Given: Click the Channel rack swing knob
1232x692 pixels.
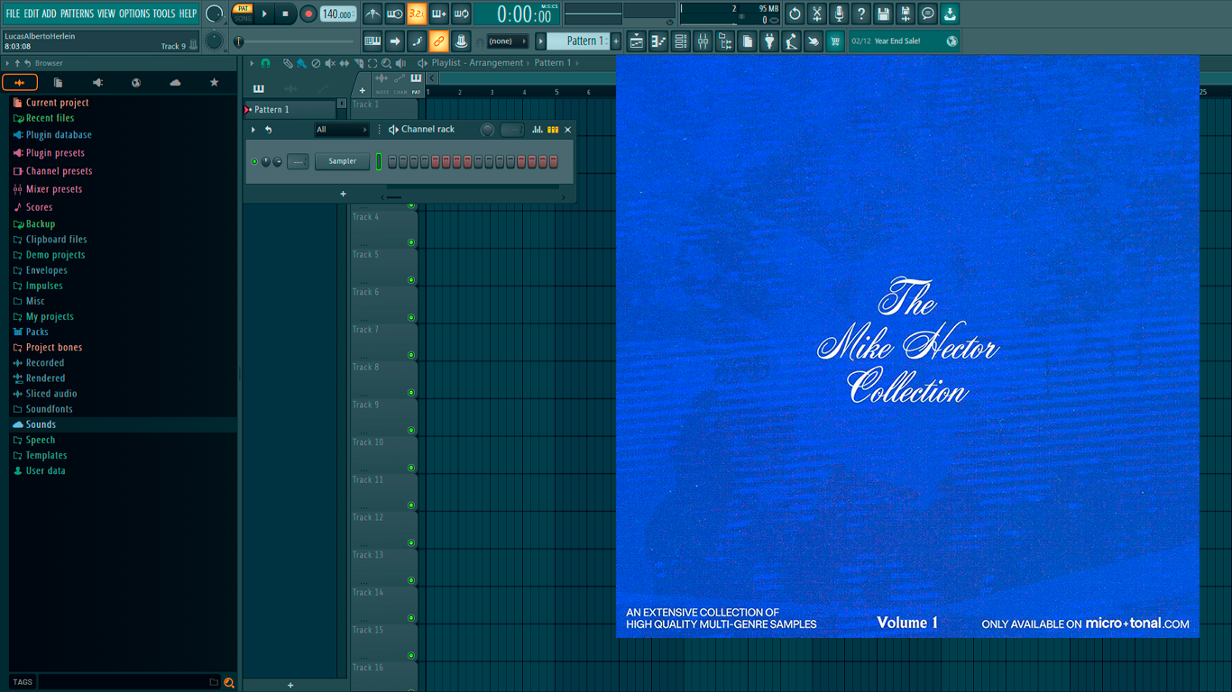Looking at the screenshot, I should tap(487, 130).
